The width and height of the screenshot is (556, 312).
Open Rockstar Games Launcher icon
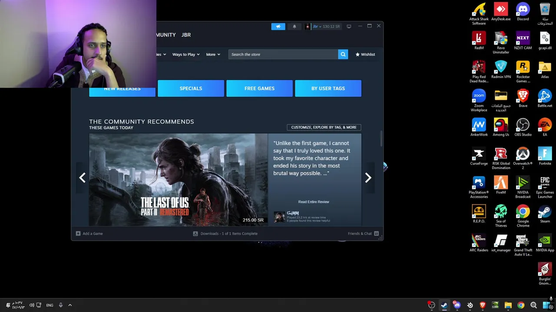(x=523, y=71)
